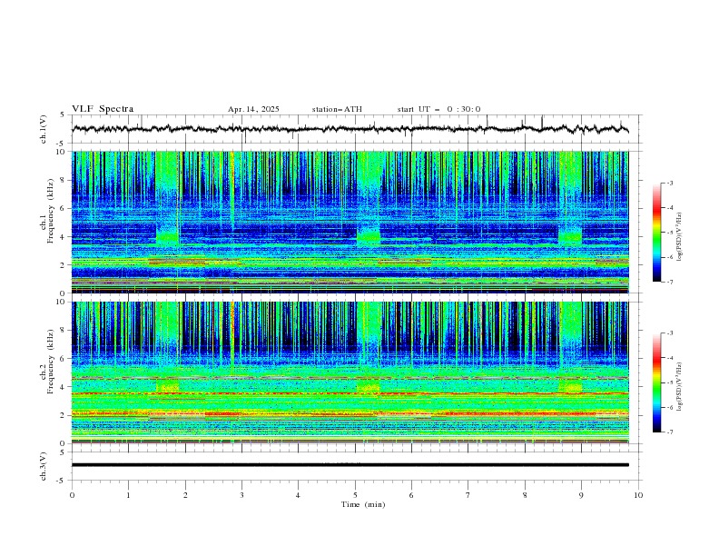Click the "3" tick on the time axis
Image resolution: width=719 pixels, height=556 pixels.
pyautogui.click(x=241, y=495)
